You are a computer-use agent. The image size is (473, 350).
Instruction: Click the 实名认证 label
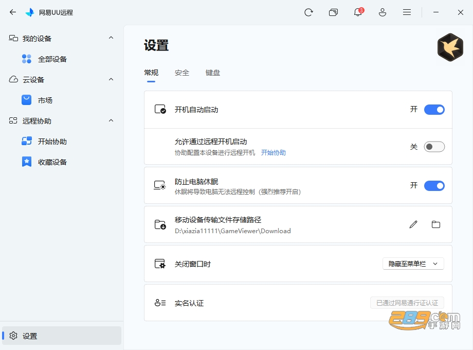point(189,303)
